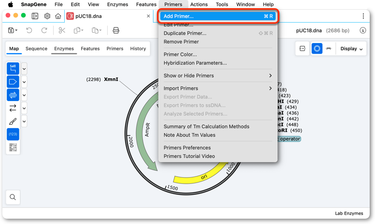Click the XmnI enzyme site label

111,79
